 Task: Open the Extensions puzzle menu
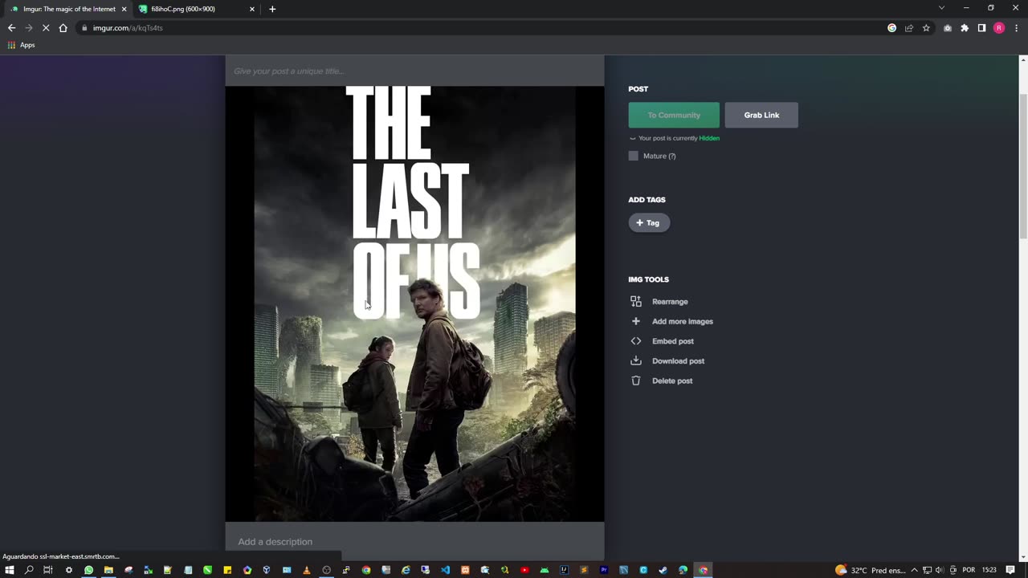(x=965, y=28)
